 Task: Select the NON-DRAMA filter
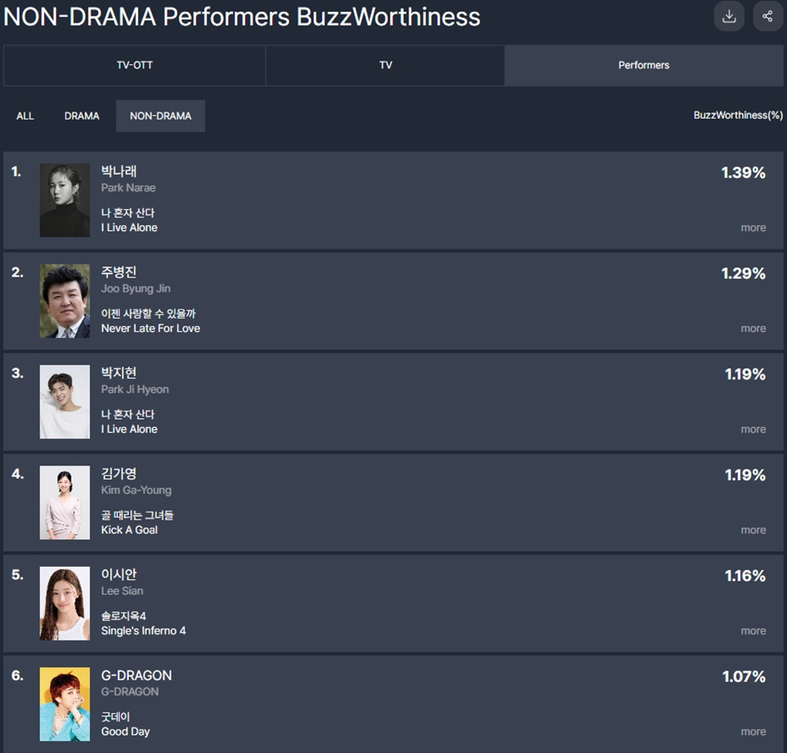161,116
